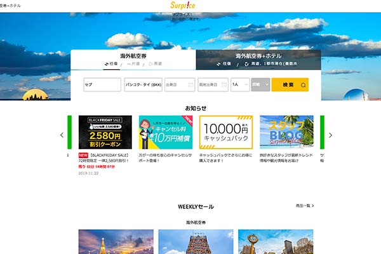381x254 pixels.
Task: Expand the 詳細 details dropdown
Action: 260,84
